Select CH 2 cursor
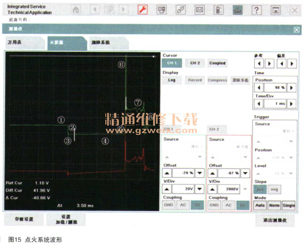Viewport: 303px width, 246px height. click(195, 63)
